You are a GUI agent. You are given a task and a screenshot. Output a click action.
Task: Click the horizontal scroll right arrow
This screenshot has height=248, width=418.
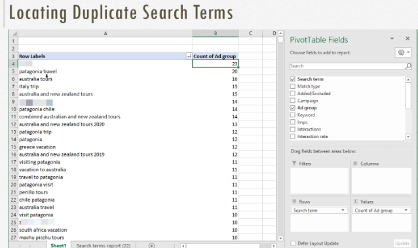point(273,246)
